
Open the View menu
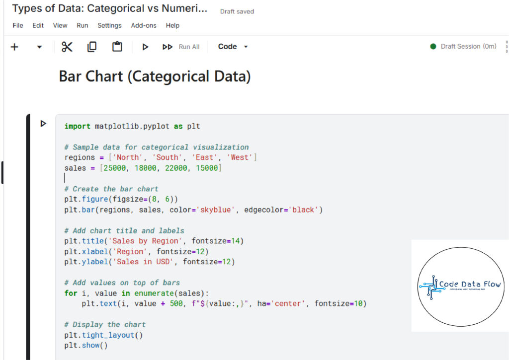[60, 25]
